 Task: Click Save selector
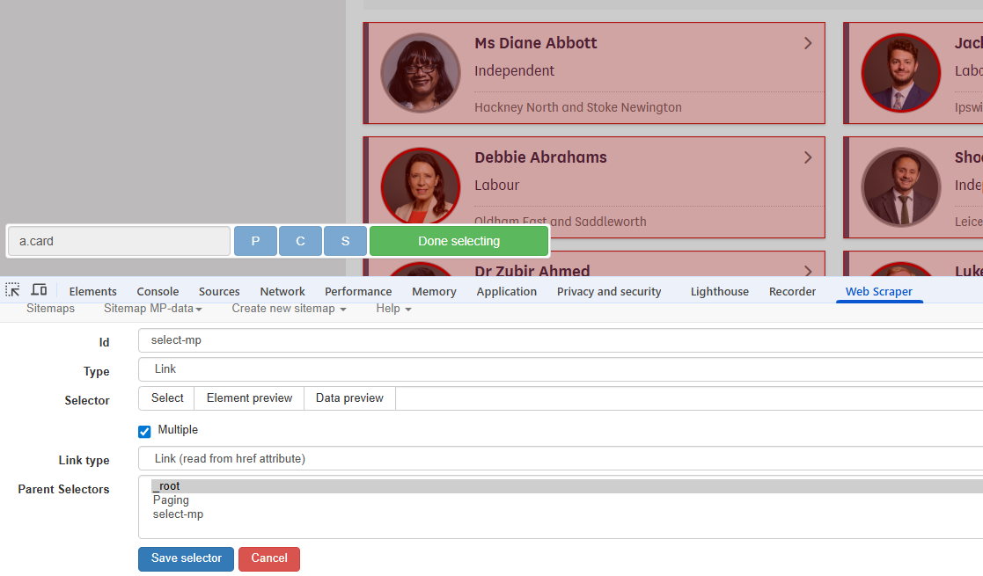coord(186,558)
